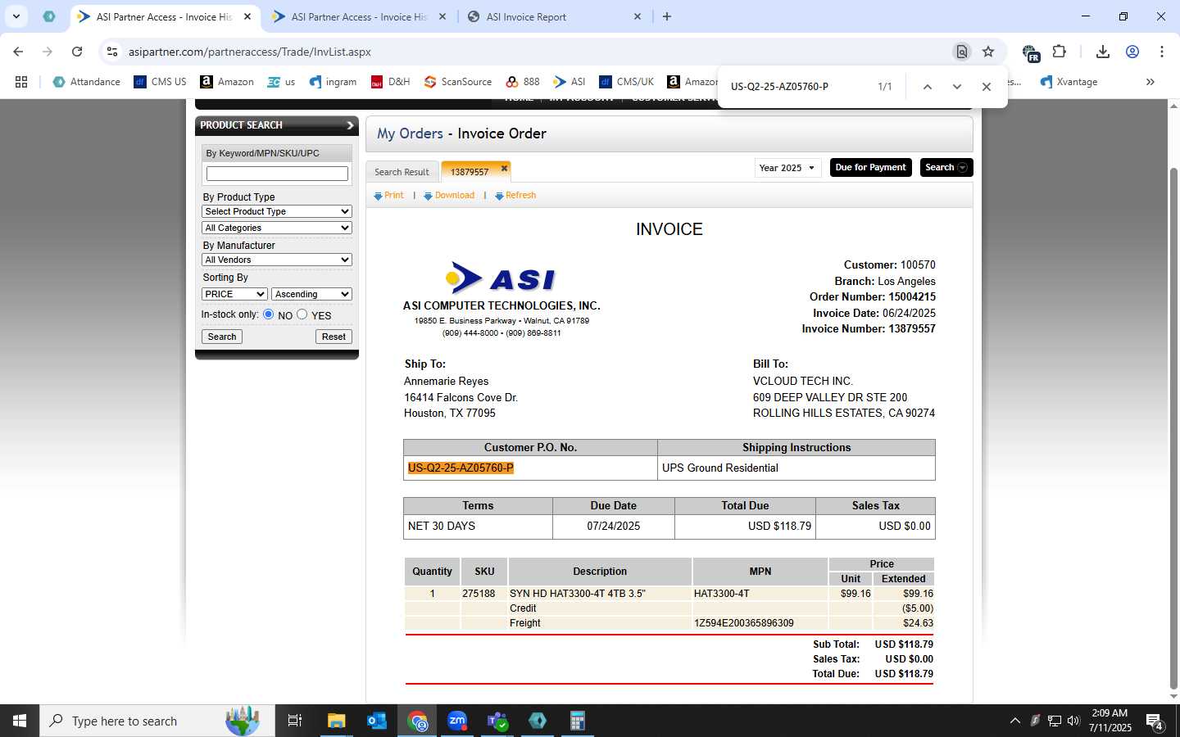Screen dimensions: 1180x737
Task: Open the 888 bookmark
Action: pos(523,82)
